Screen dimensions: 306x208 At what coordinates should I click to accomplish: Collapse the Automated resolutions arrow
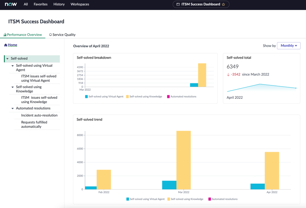tap(13, 108)
